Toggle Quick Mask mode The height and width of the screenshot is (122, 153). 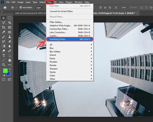[4, 79]
